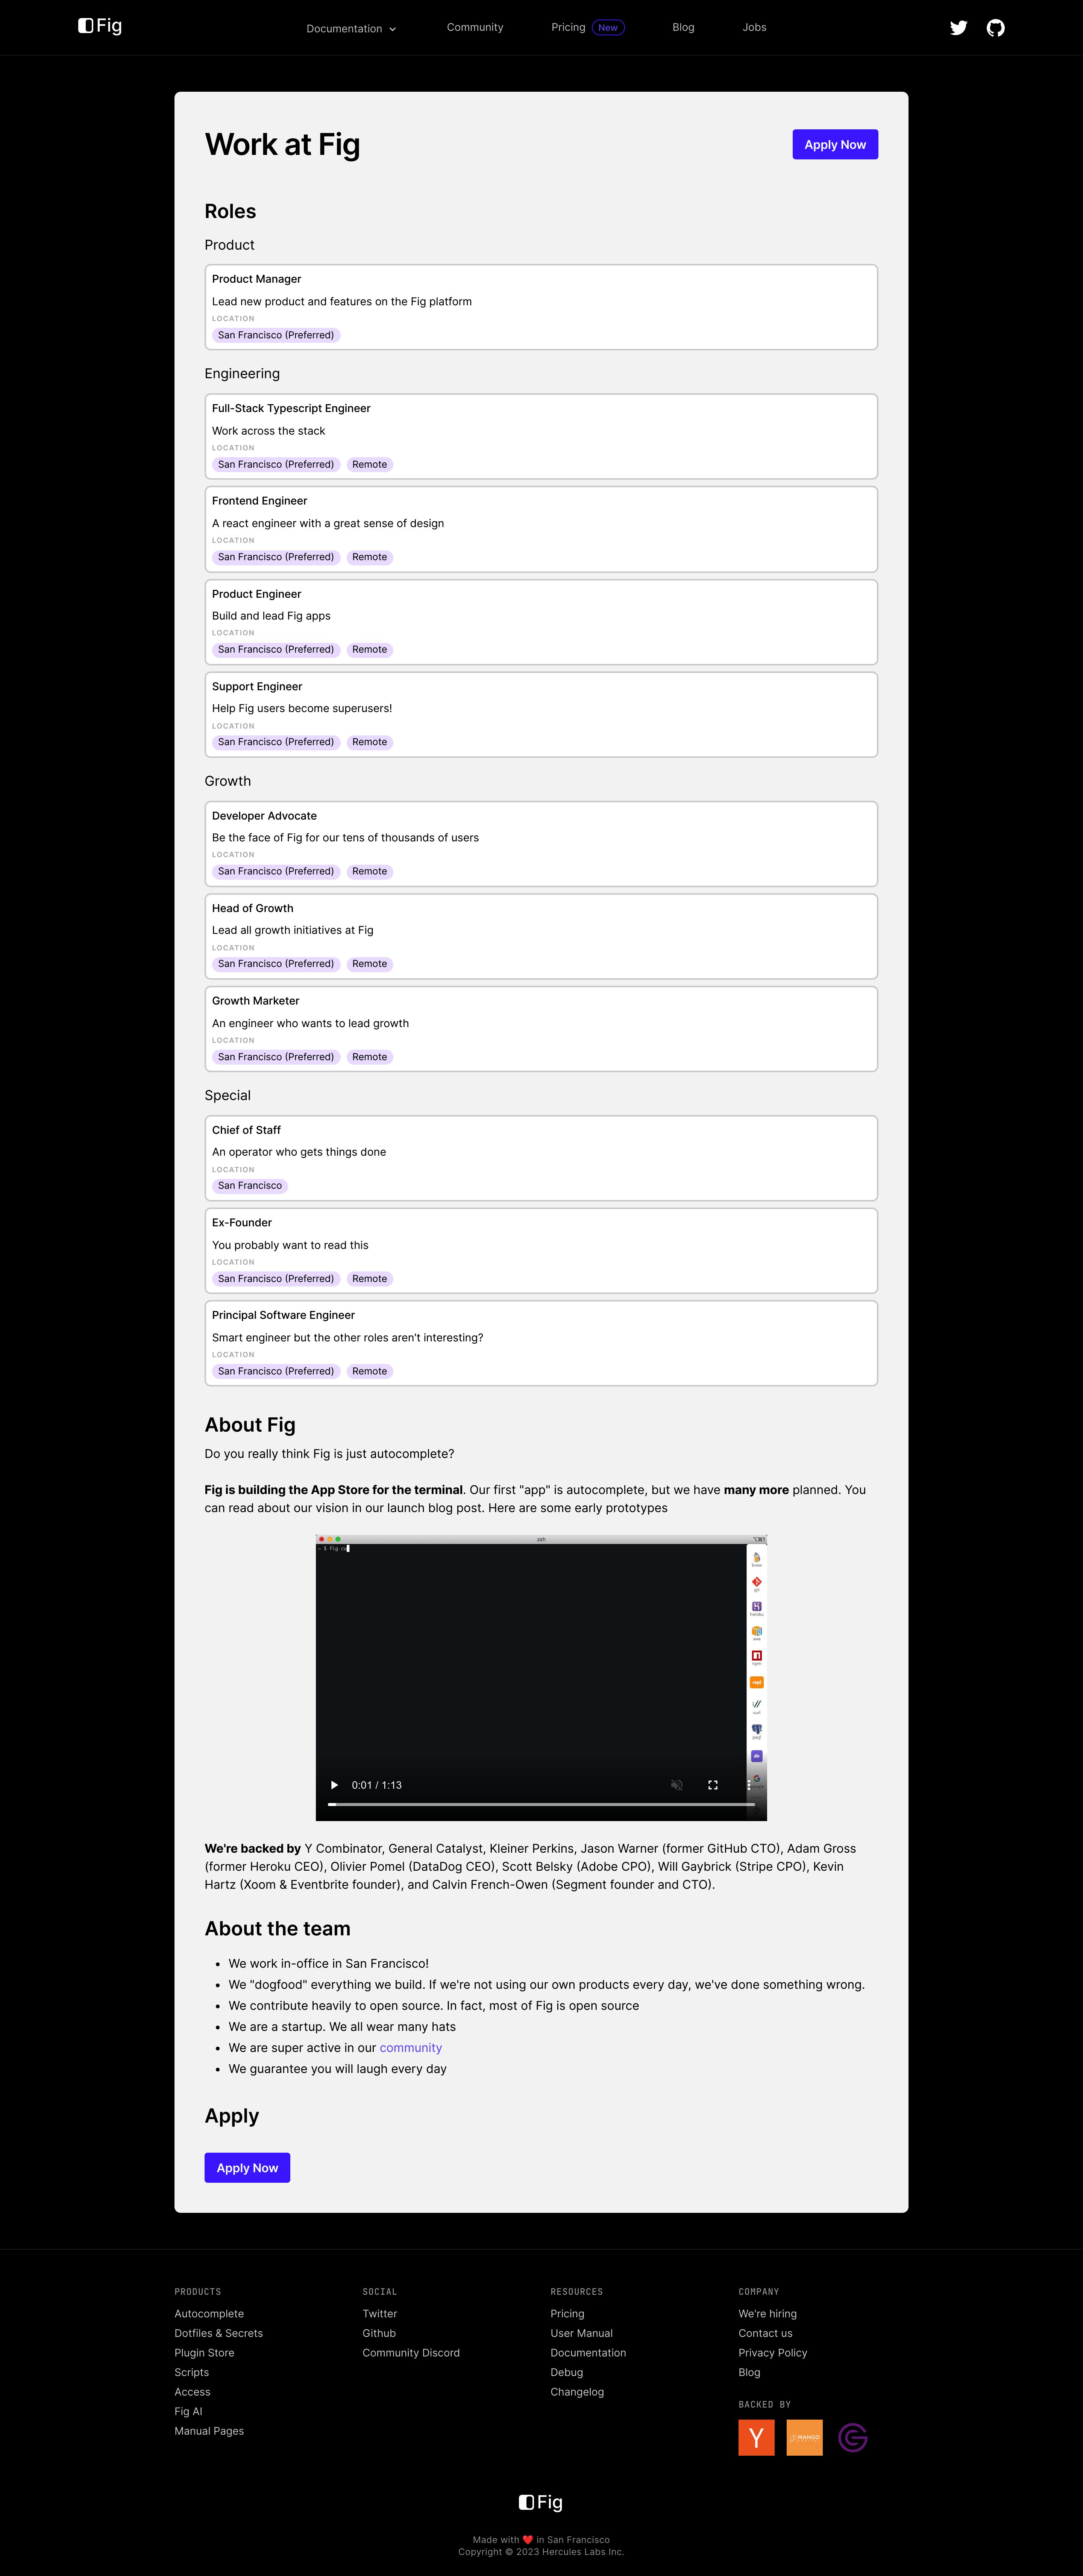This screenshot has height=2576, width=1083.
Task: Open Autocomplete in footer Products
Action: point(209,2314)
